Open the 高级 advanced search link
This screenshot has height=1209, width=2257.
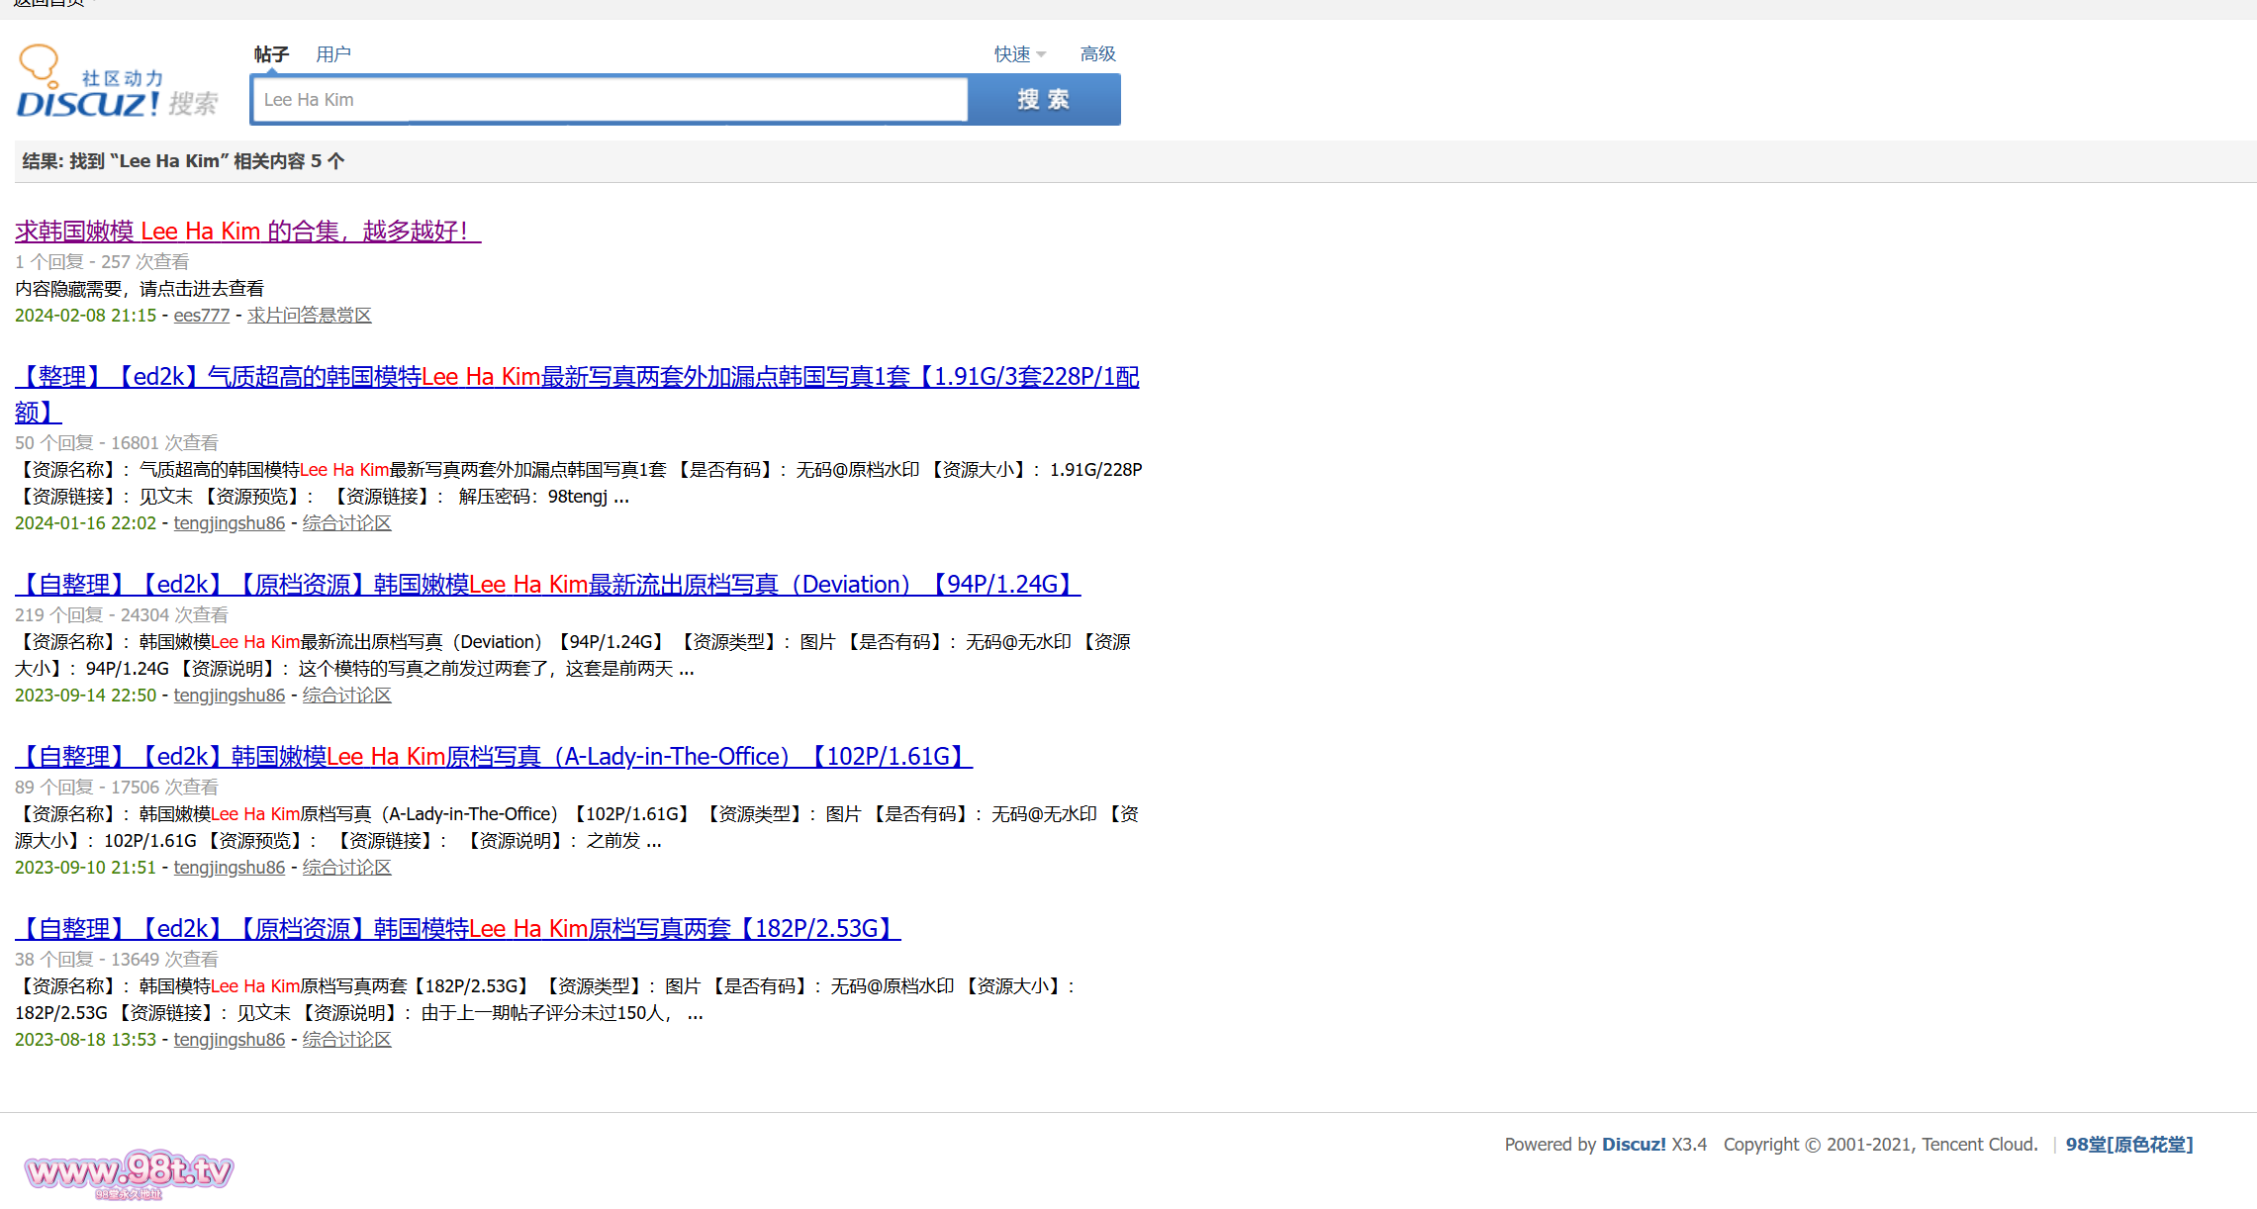coord(1098,54)
